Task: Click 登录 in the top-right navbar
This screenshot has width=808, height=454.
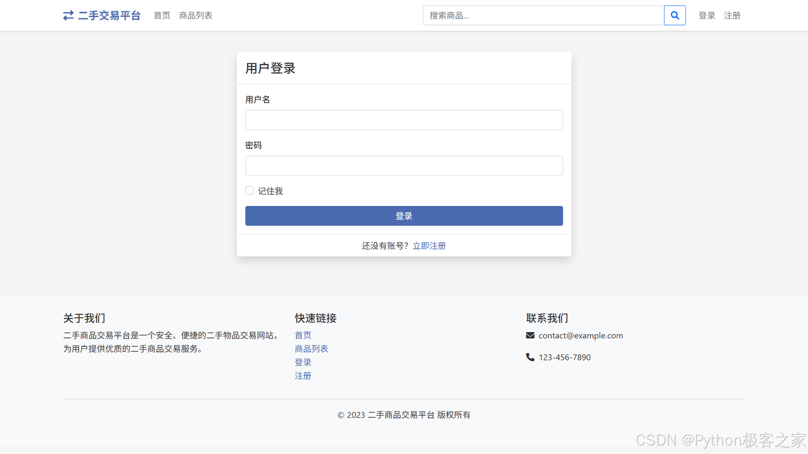Action: pyautogui.click(x=707, y=15)
